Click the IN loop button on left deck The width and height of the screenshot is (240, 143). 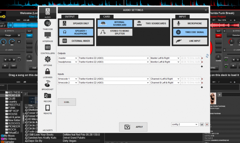click(x=5, y=66)
